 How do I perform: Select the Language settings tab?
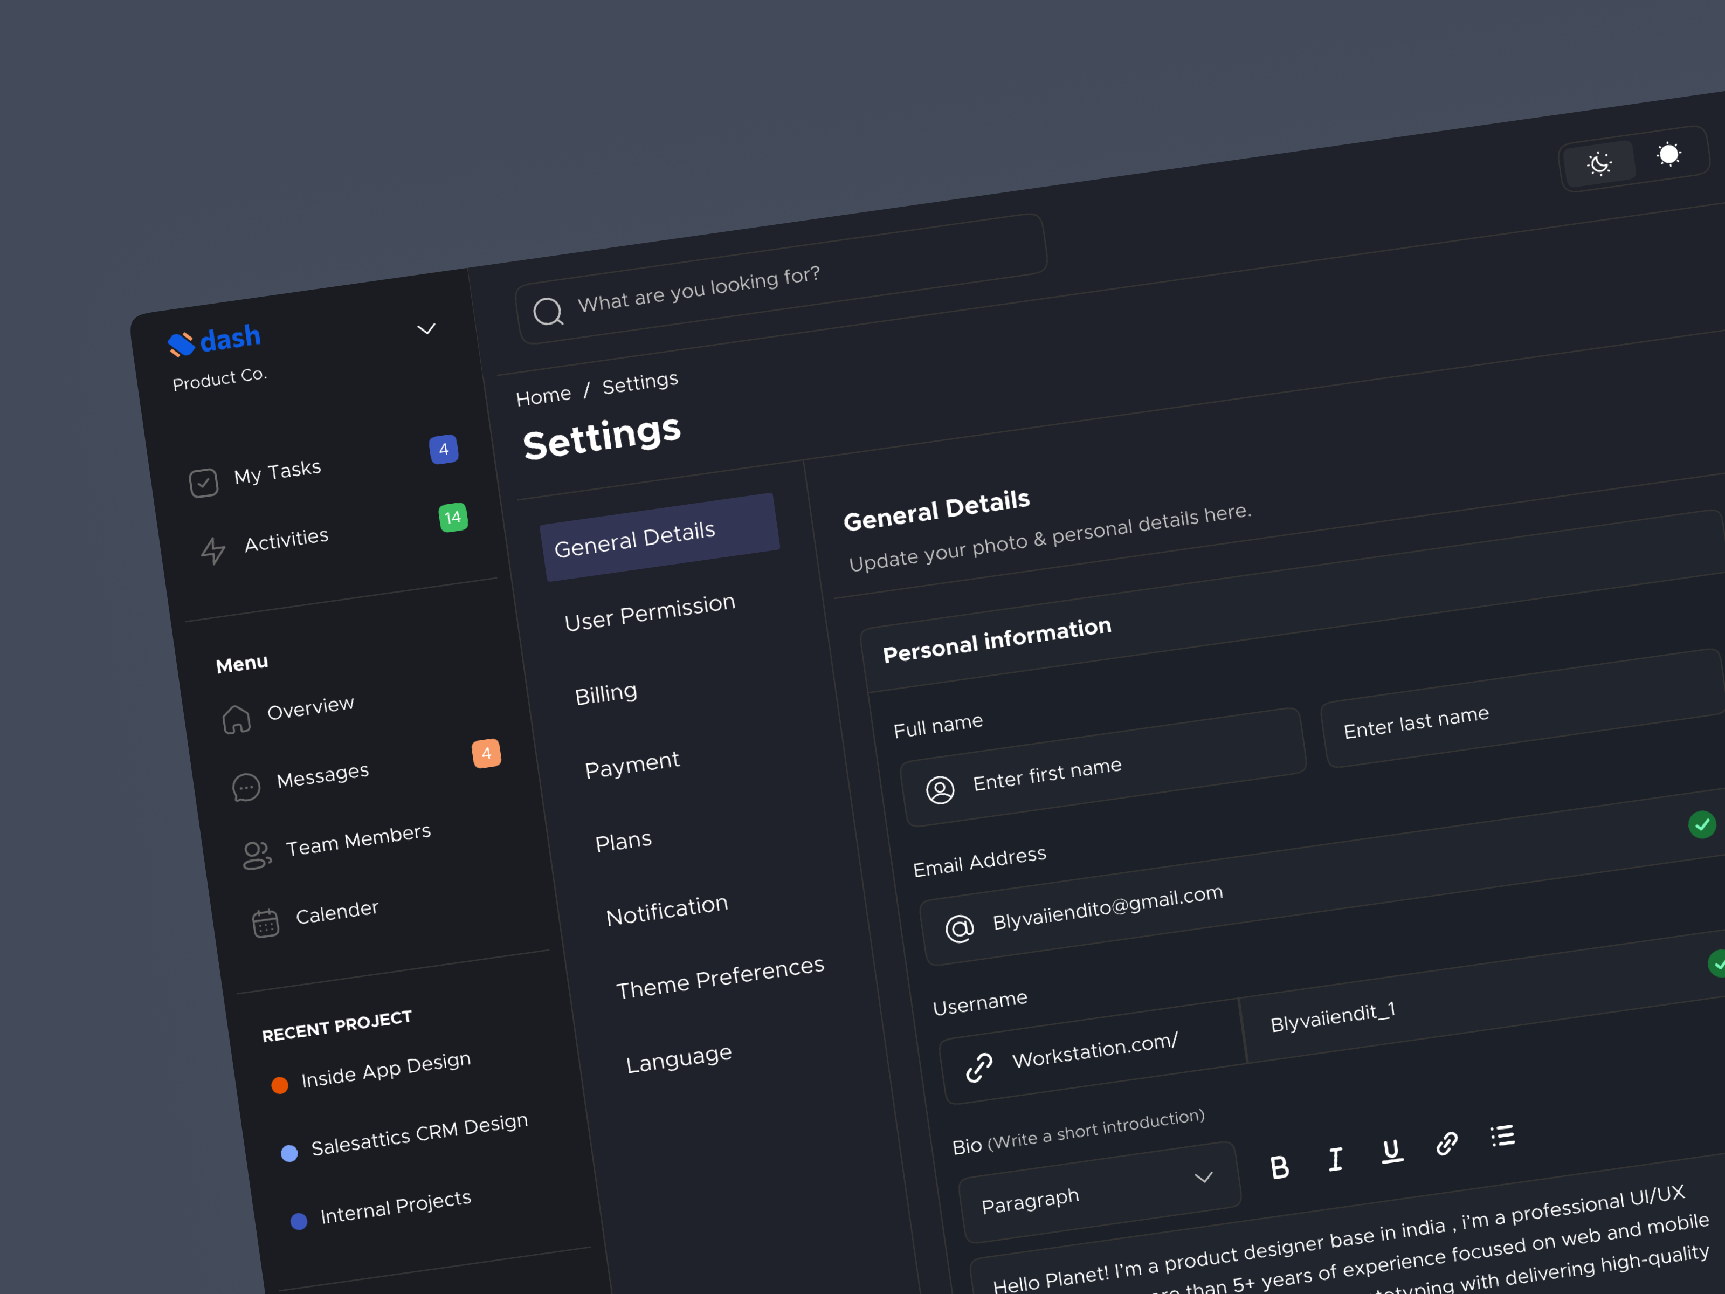pyautogui.click(x=679, y=1059)
